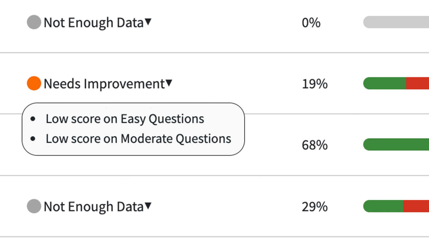Expand the bottom Not Enough Data dropdown
Image resolution: width=429 pixels, height=241 pixels.
(x=148, y=206)
